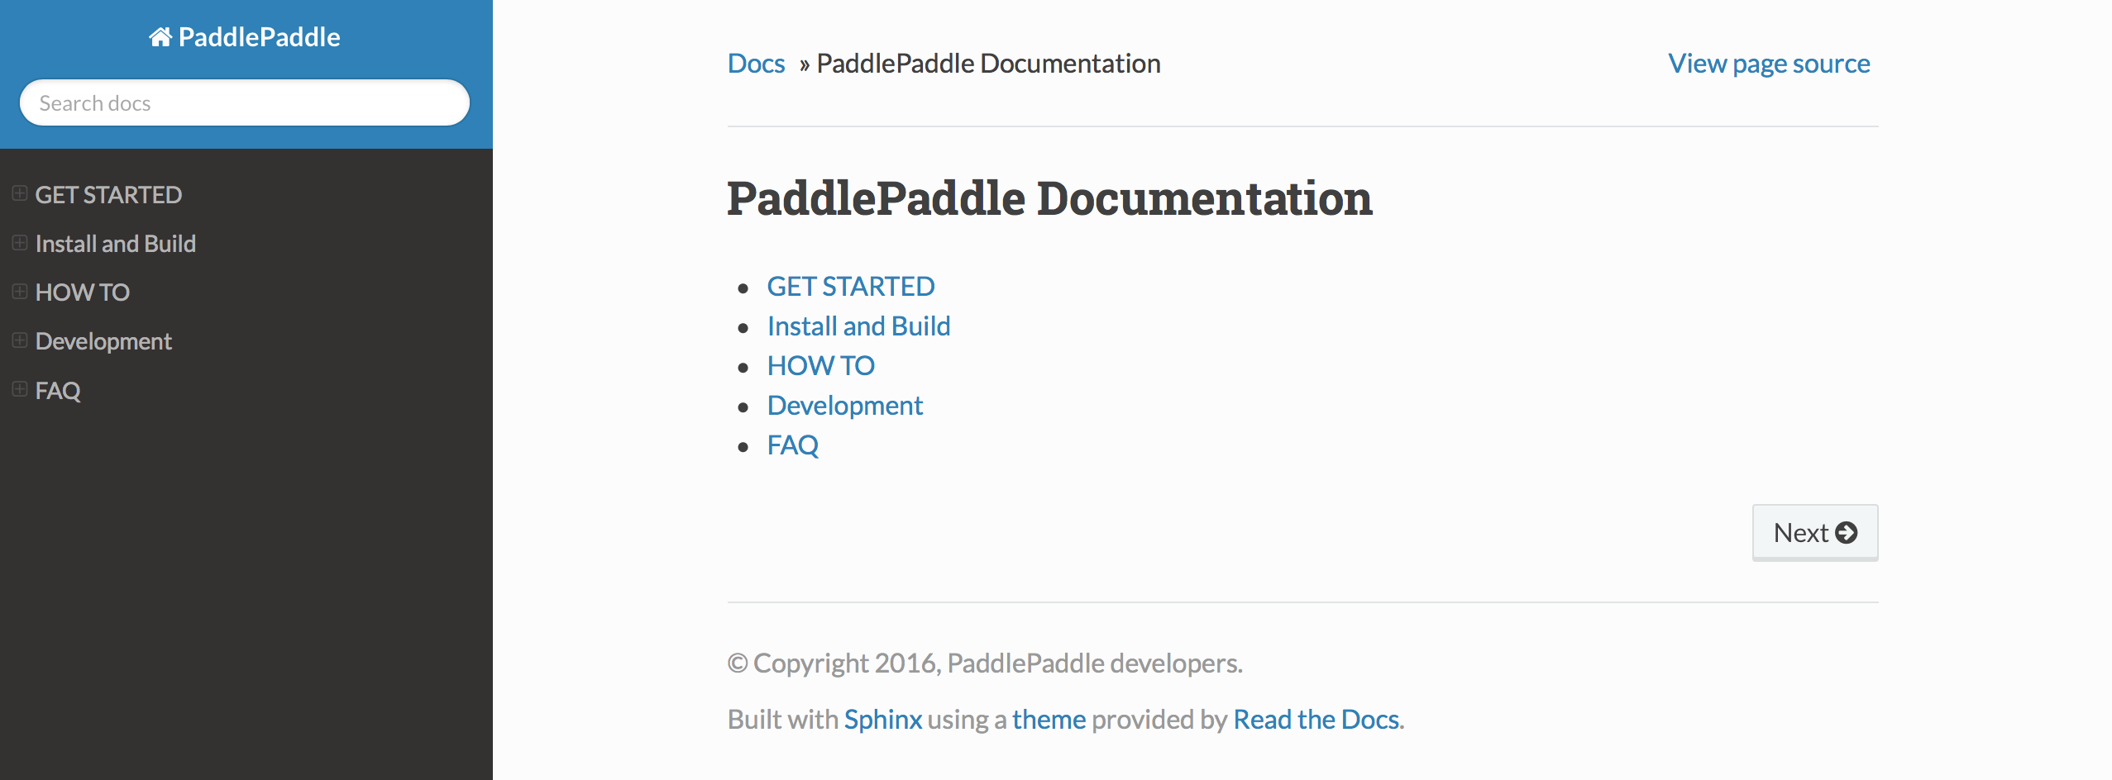Image resolution: width=2112 pixels, height=780 pixels.
Task: Open the Read the Docs link
Action: tap(1316, 720)
